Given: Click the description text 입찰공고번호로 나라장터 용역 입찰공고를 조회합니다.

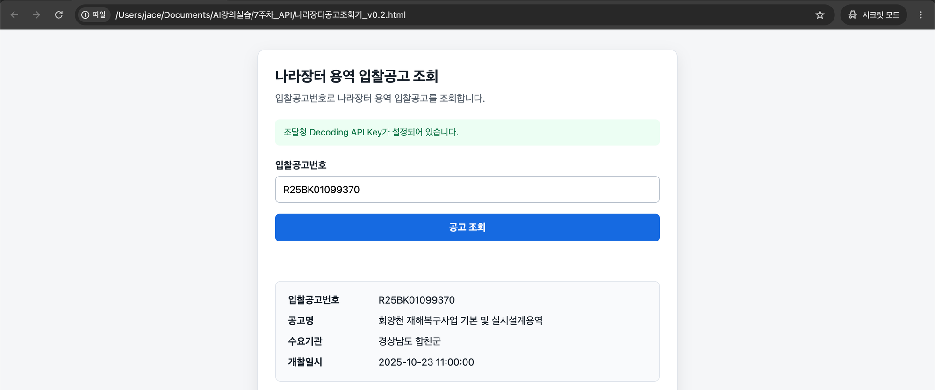Looking at the screenshot, I should (x=380, y=99).
